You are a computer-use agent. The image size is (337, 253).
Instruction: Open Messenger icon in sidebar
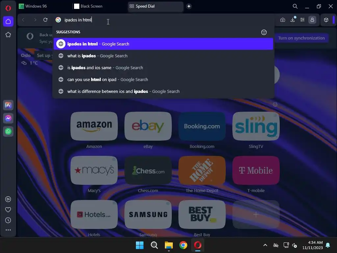pyautogui.click(x=8, y=118)
